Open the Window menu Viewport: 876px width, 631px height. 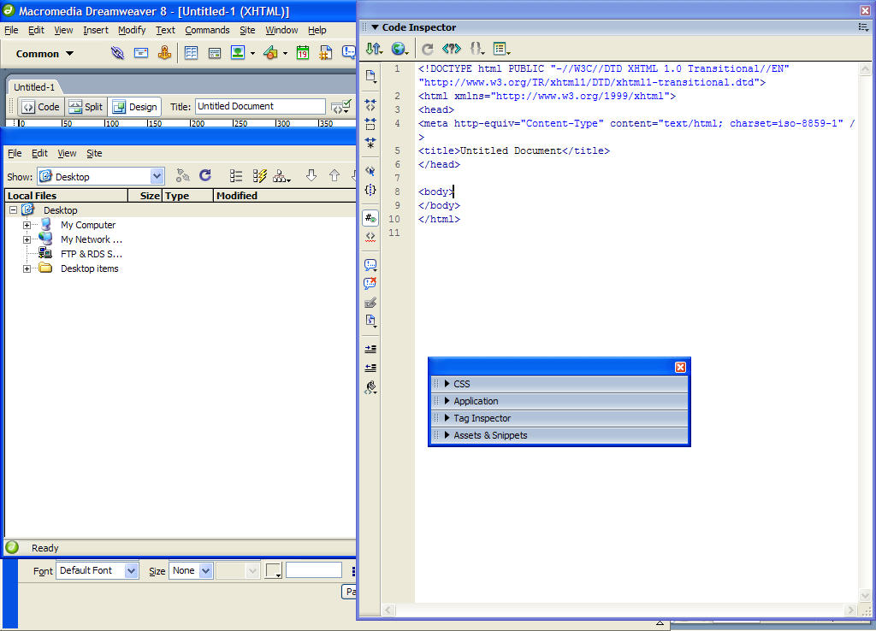point(281,30)
